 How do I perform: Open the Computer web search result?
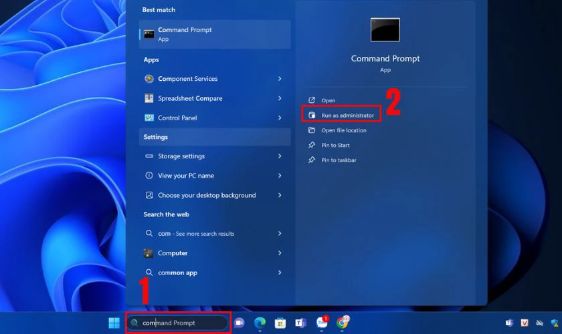tap(215, 253)
